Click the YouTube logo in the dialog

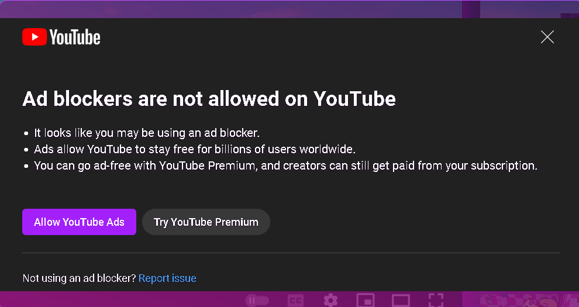coord(61,37)
